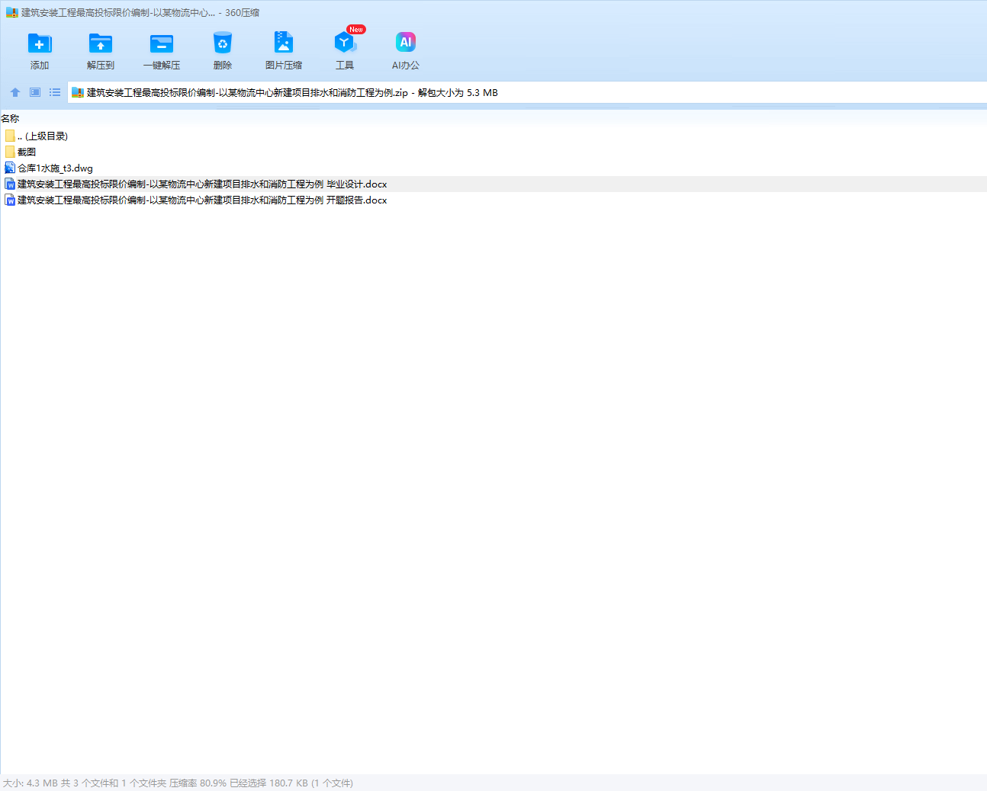987x791 pixels.
Task: Click the 解压到 (Extract to) icon
Action: click(x=101, y=43)
